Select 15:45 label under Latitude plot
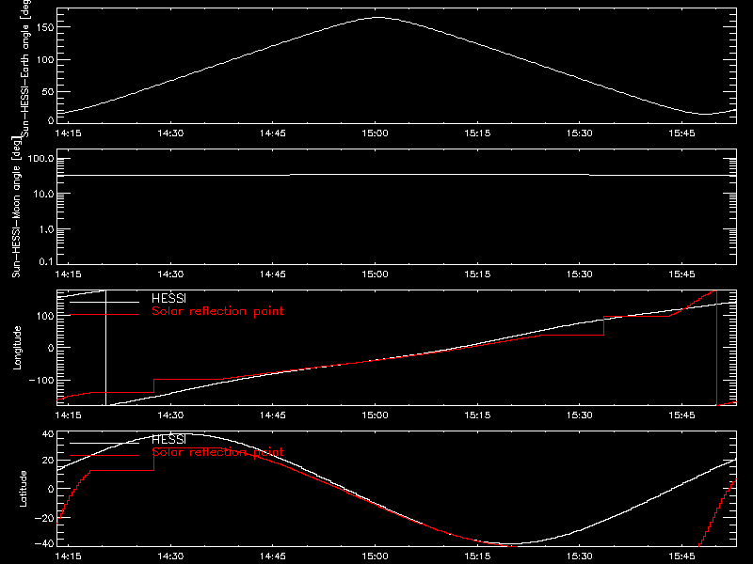753x564 pixels. click(681, 556)
